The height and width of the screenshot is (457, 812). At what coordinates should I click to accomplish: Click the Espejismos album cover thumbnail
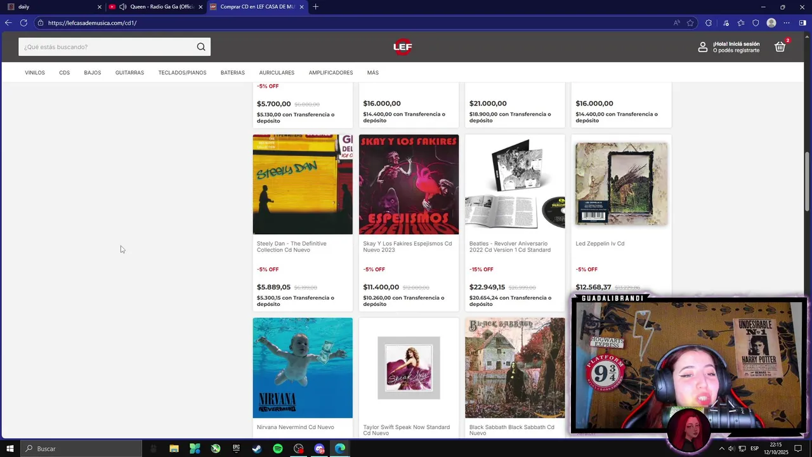pos(409,185)
